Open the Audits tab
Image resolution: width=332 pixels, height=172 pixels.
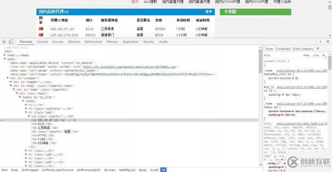163,42
